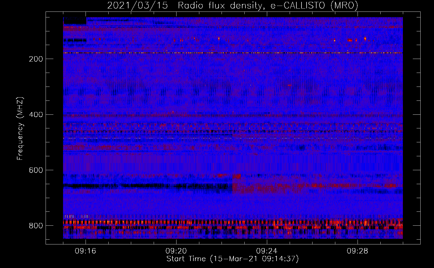The image size is (434, 268).
Task: Select the 400 frequency tick label
Action: coord(36,115)
